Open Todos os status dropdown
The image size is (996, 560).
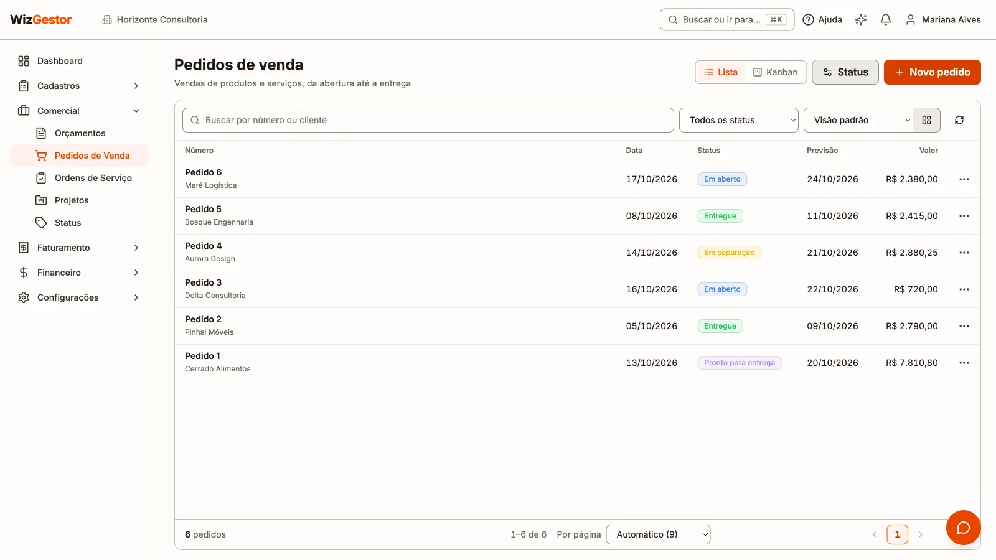coord(739,120)
